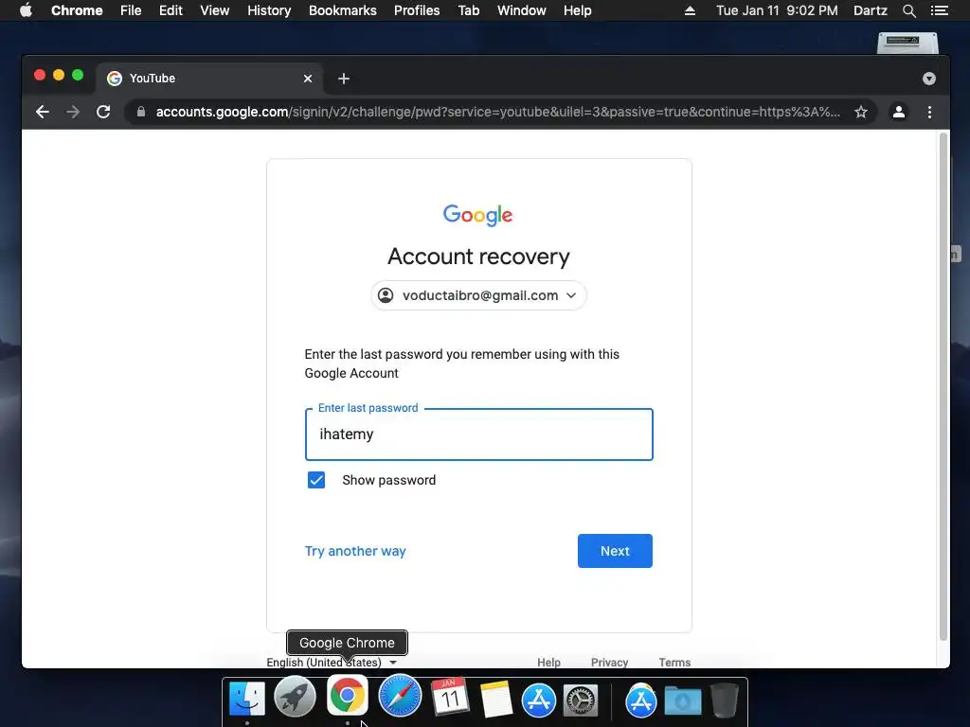Open Finder from the Dock
970x727 pixels.
247,699
